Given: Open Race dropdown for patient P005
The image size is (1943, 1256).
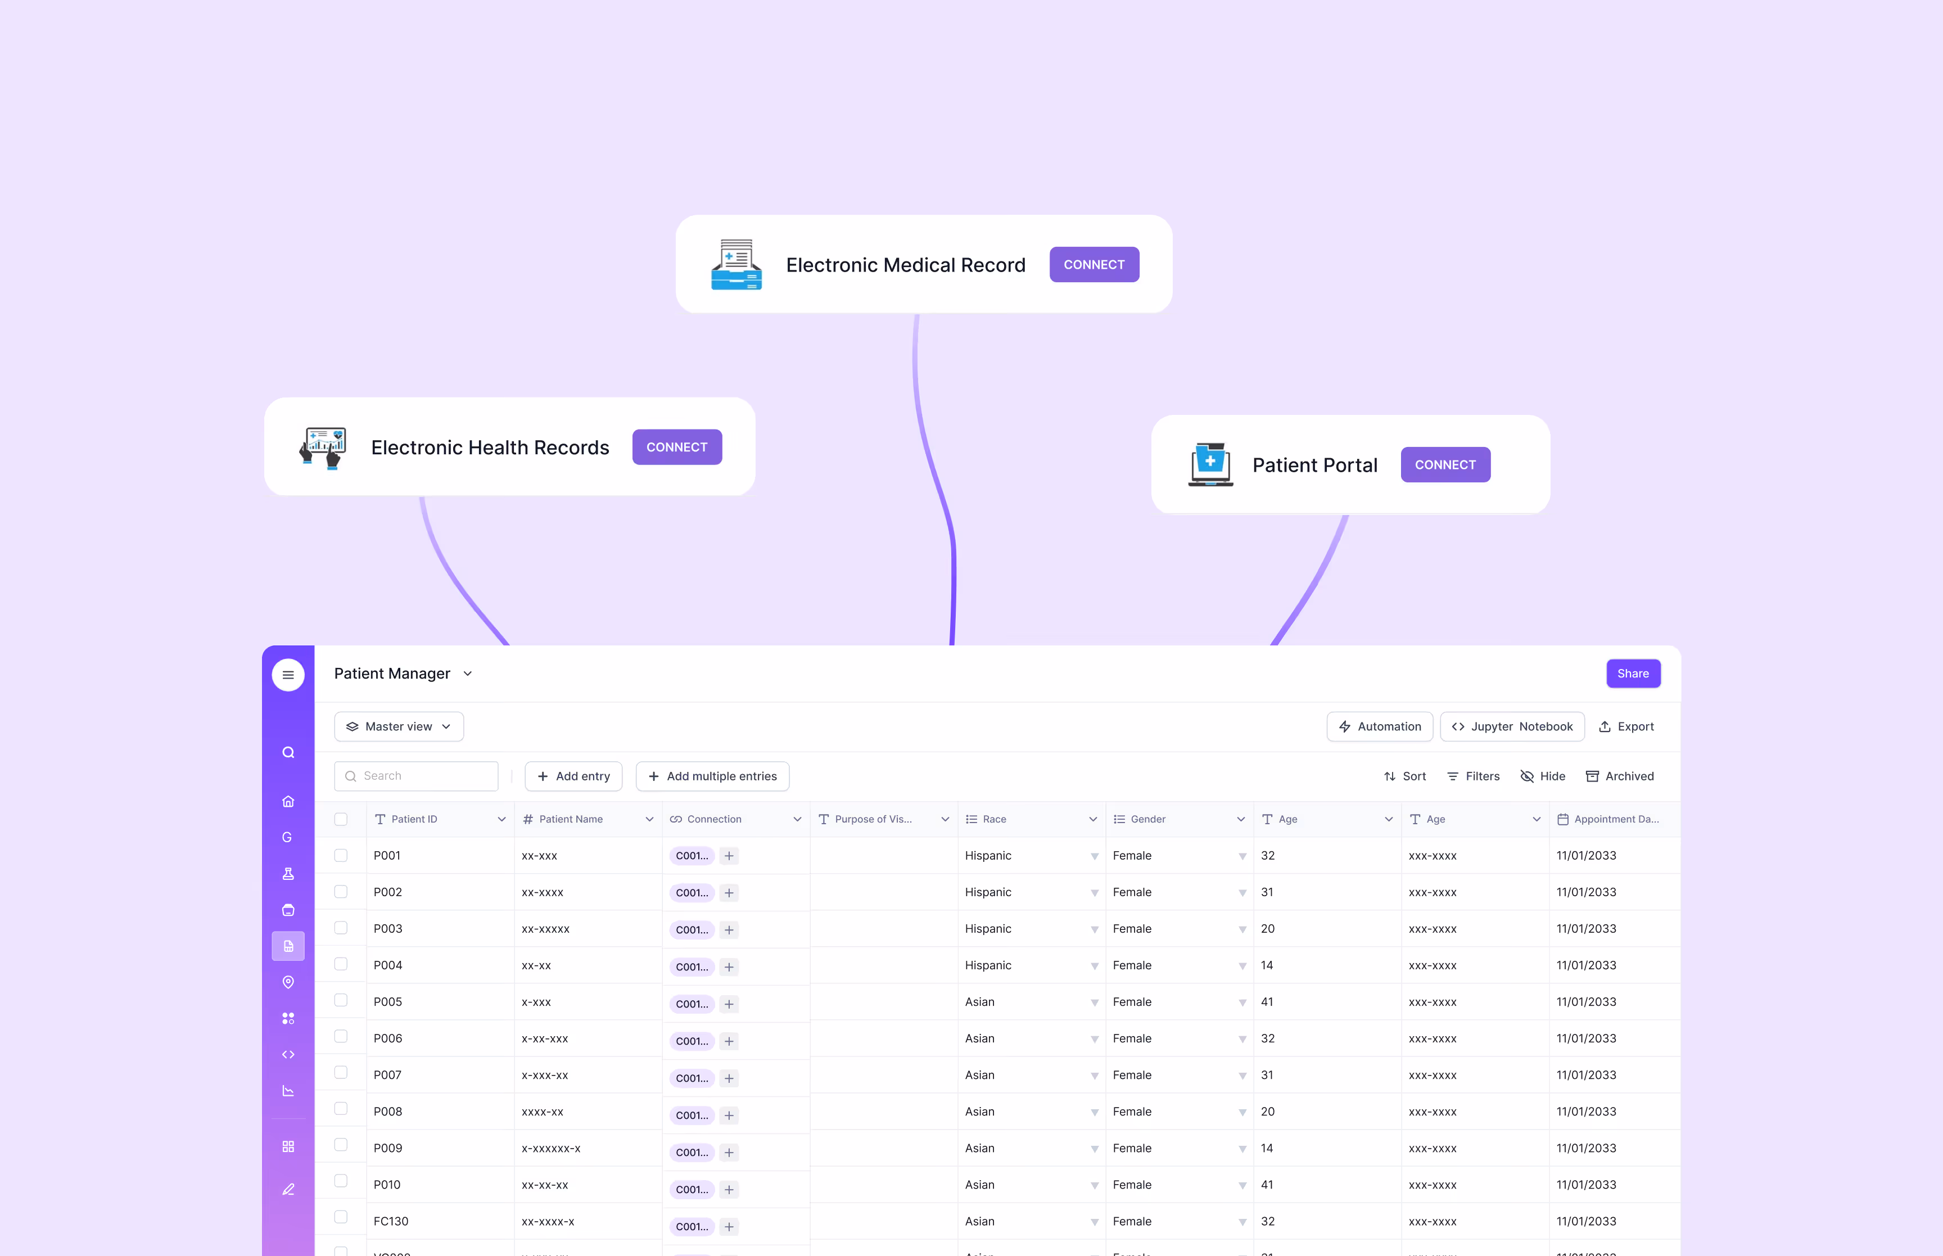Looking at the screenshot, I should click(1094, 1002).
